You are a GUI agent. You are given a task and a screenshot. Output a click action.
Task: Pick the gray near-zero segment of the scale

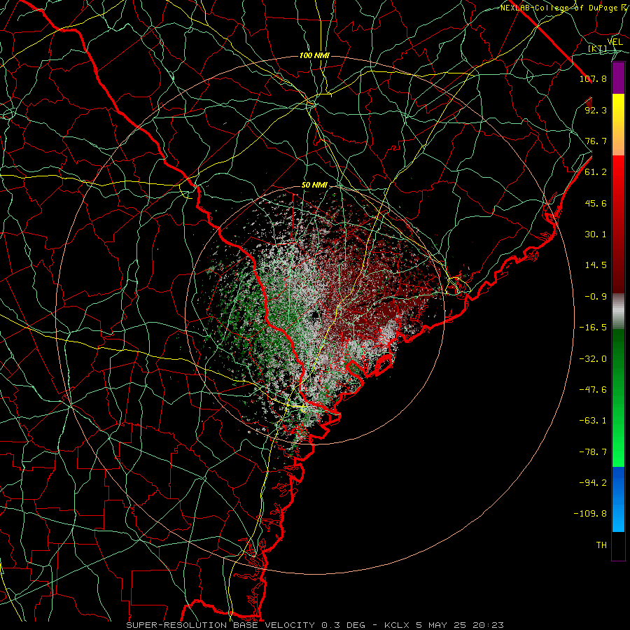[x=618, y=311]
